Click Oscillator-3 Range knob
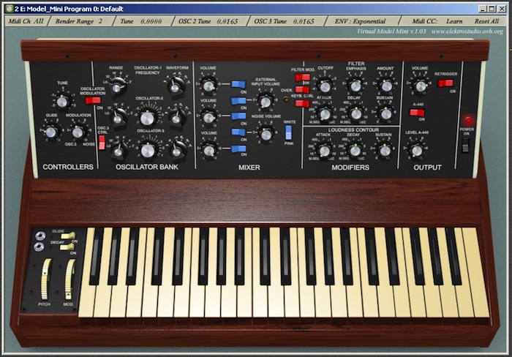The width and height of the screenshot is (512, 357). pos(118,151)
